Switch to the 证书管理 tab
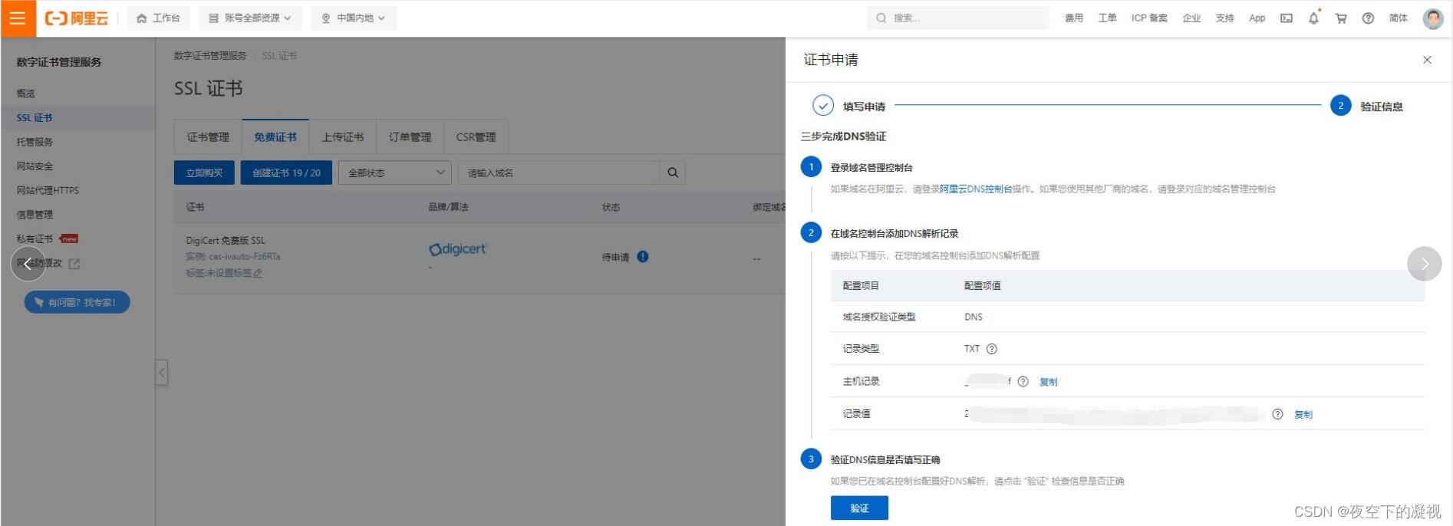 tap(208, 137)
